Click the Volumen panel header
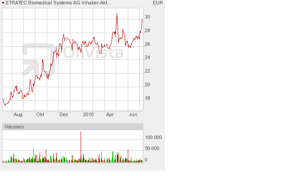This screenshot has height=176, width=282. pyautogui.click(x=73, y=127)
